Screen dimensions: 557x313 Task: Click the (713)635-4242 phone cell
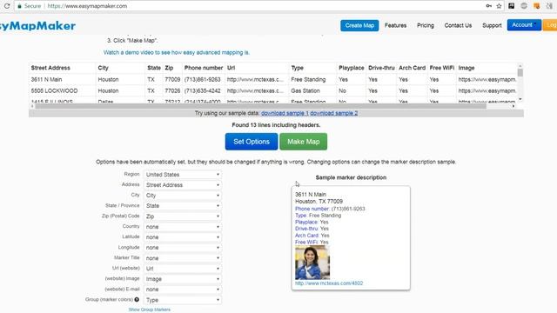tap(203, 90)
